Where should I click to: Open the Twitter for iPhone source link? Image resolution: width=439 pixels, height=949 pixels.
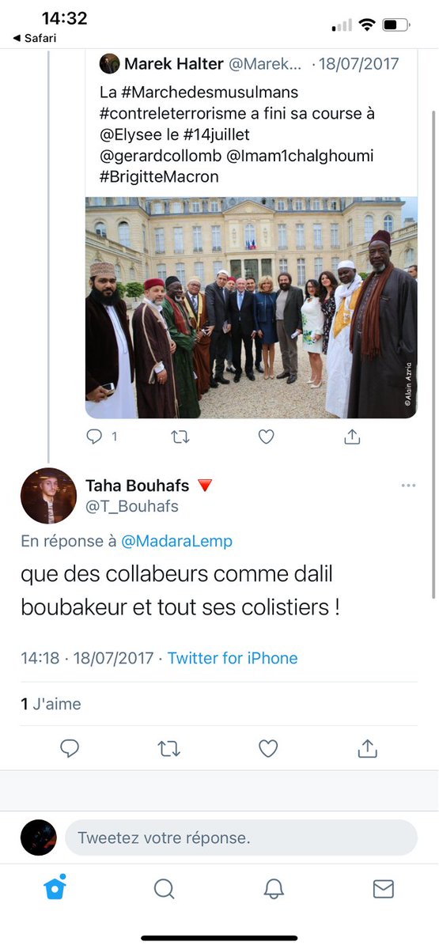[233, 658]
